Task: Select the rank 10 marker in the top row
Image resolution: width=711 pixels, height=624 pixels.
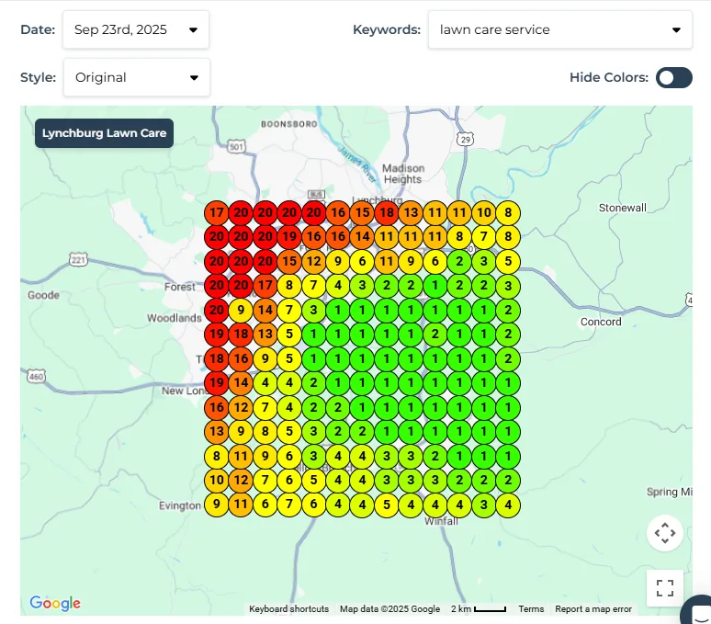Action: (484, 212)
